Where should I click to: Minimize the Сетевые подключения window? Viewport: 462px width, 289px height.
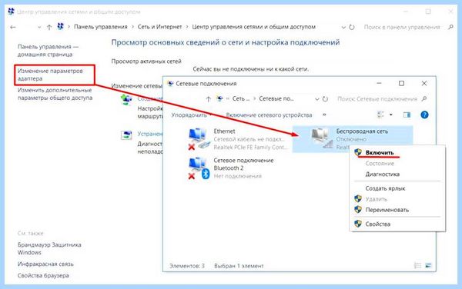tap(379, 84)
